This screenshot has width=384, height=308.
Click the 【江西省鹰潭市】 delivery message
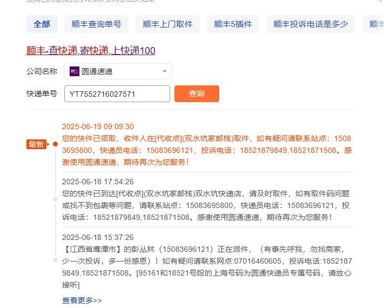207,267
